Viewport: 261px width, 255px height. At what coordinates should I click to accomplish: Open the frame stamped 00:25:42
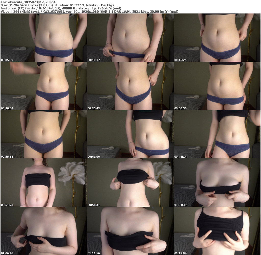(x=130, y=86)
